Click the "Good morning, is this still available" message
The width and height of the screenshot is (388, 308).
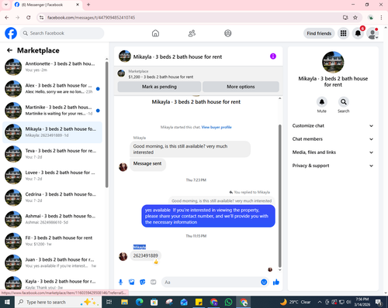[190, 149]
